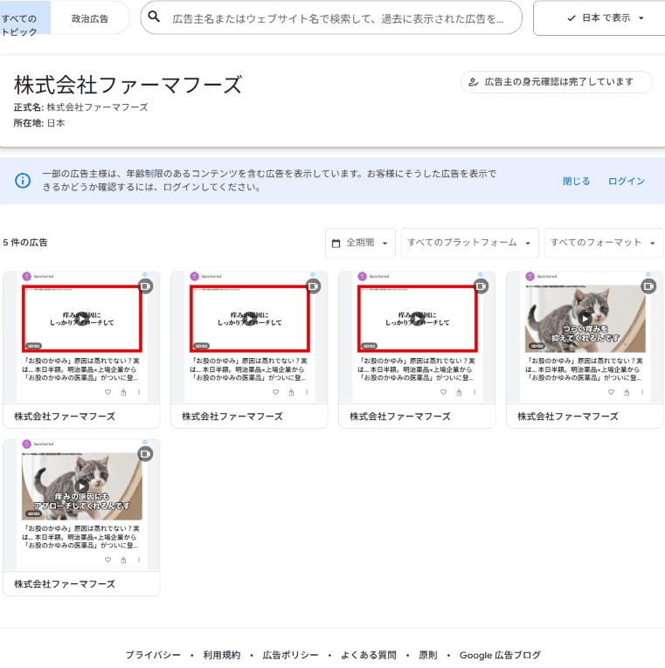Like the つらい痒みを cat ad with heart icon
The width and height of the screenshot is (665, 668).
click(x=611, y=392)
